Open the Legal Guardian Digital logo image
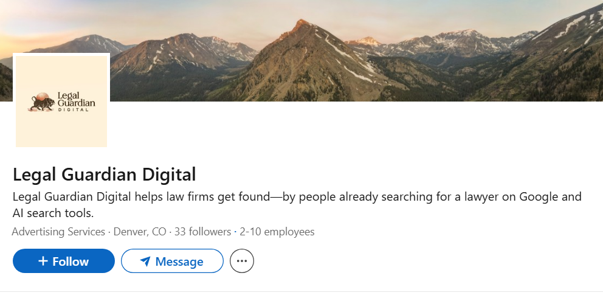This screenshot has width=603, height=301. 61,101
